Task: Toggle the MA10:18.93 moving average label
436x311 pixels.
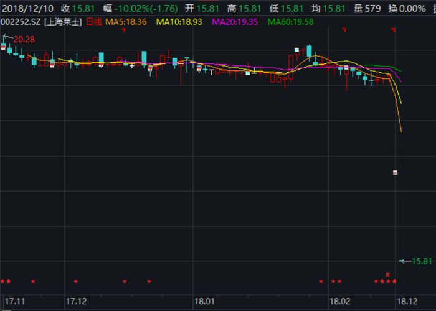Action: 179,22
